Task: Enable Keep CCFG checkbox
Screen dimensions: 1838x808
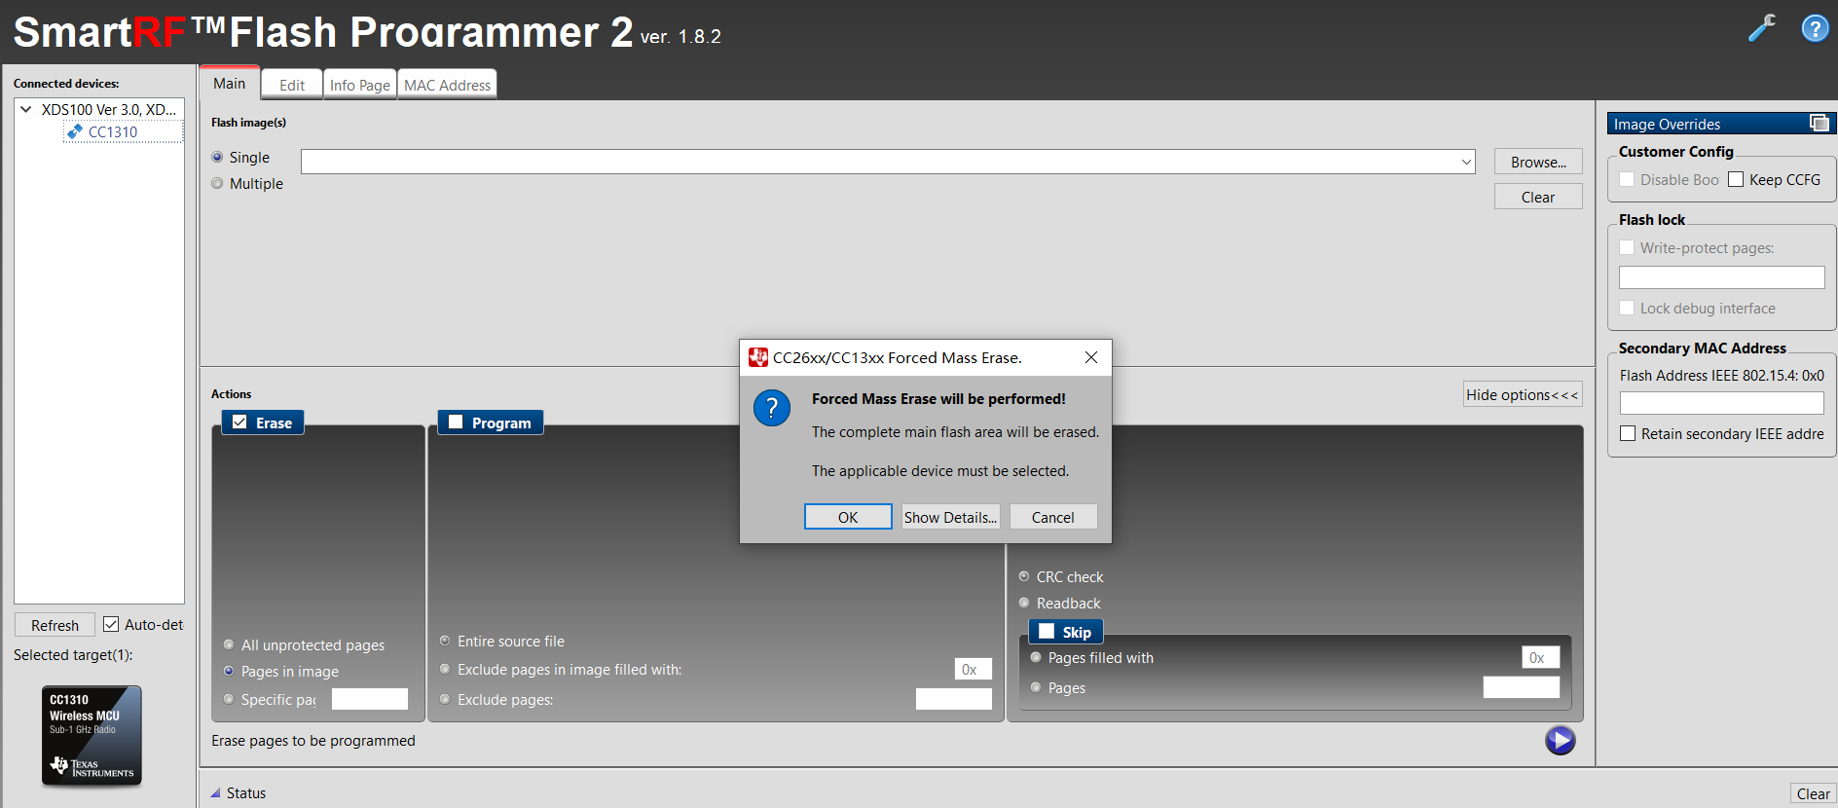Action: (1736, 179)
